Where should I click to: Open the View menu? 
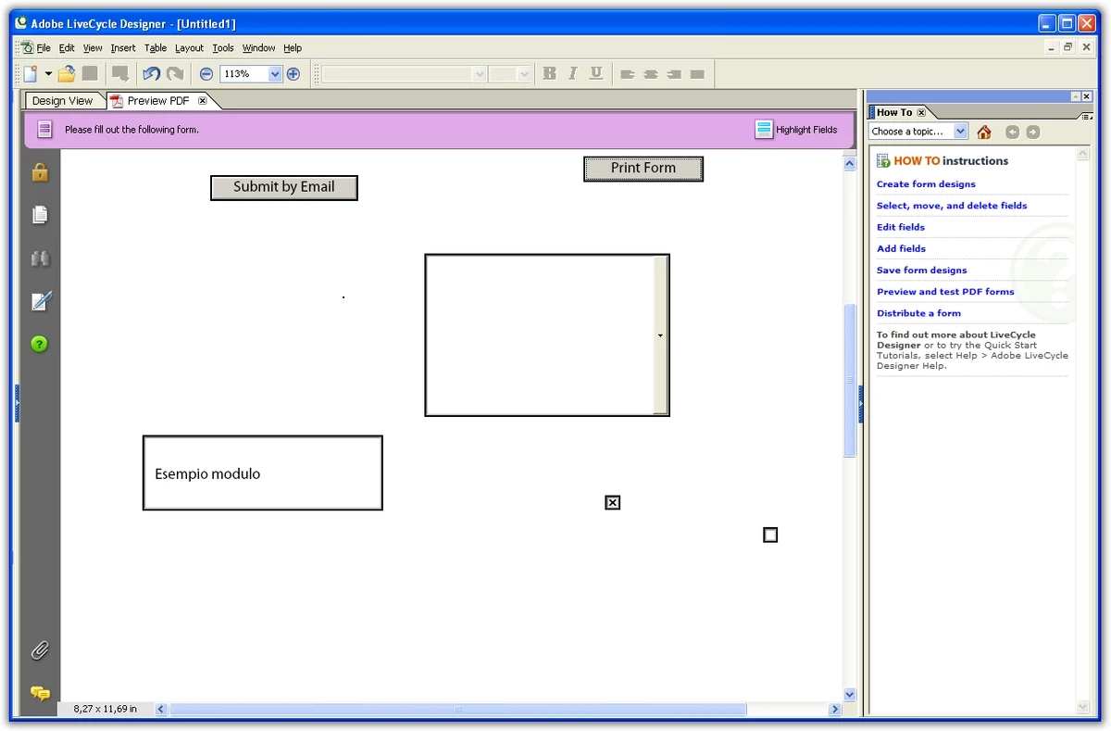93,48
